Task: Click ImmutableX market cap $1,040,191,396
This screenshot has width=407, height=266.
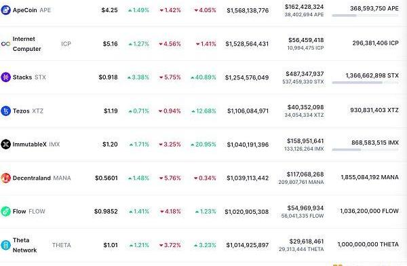Action: click(248, 145)
